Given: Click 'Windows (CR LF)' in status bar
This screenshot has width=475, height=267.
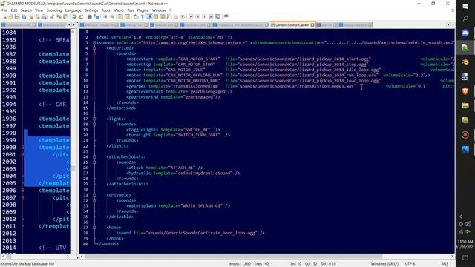Looking at the screenshot, I should pyautogui.click(x=384, y=264).
